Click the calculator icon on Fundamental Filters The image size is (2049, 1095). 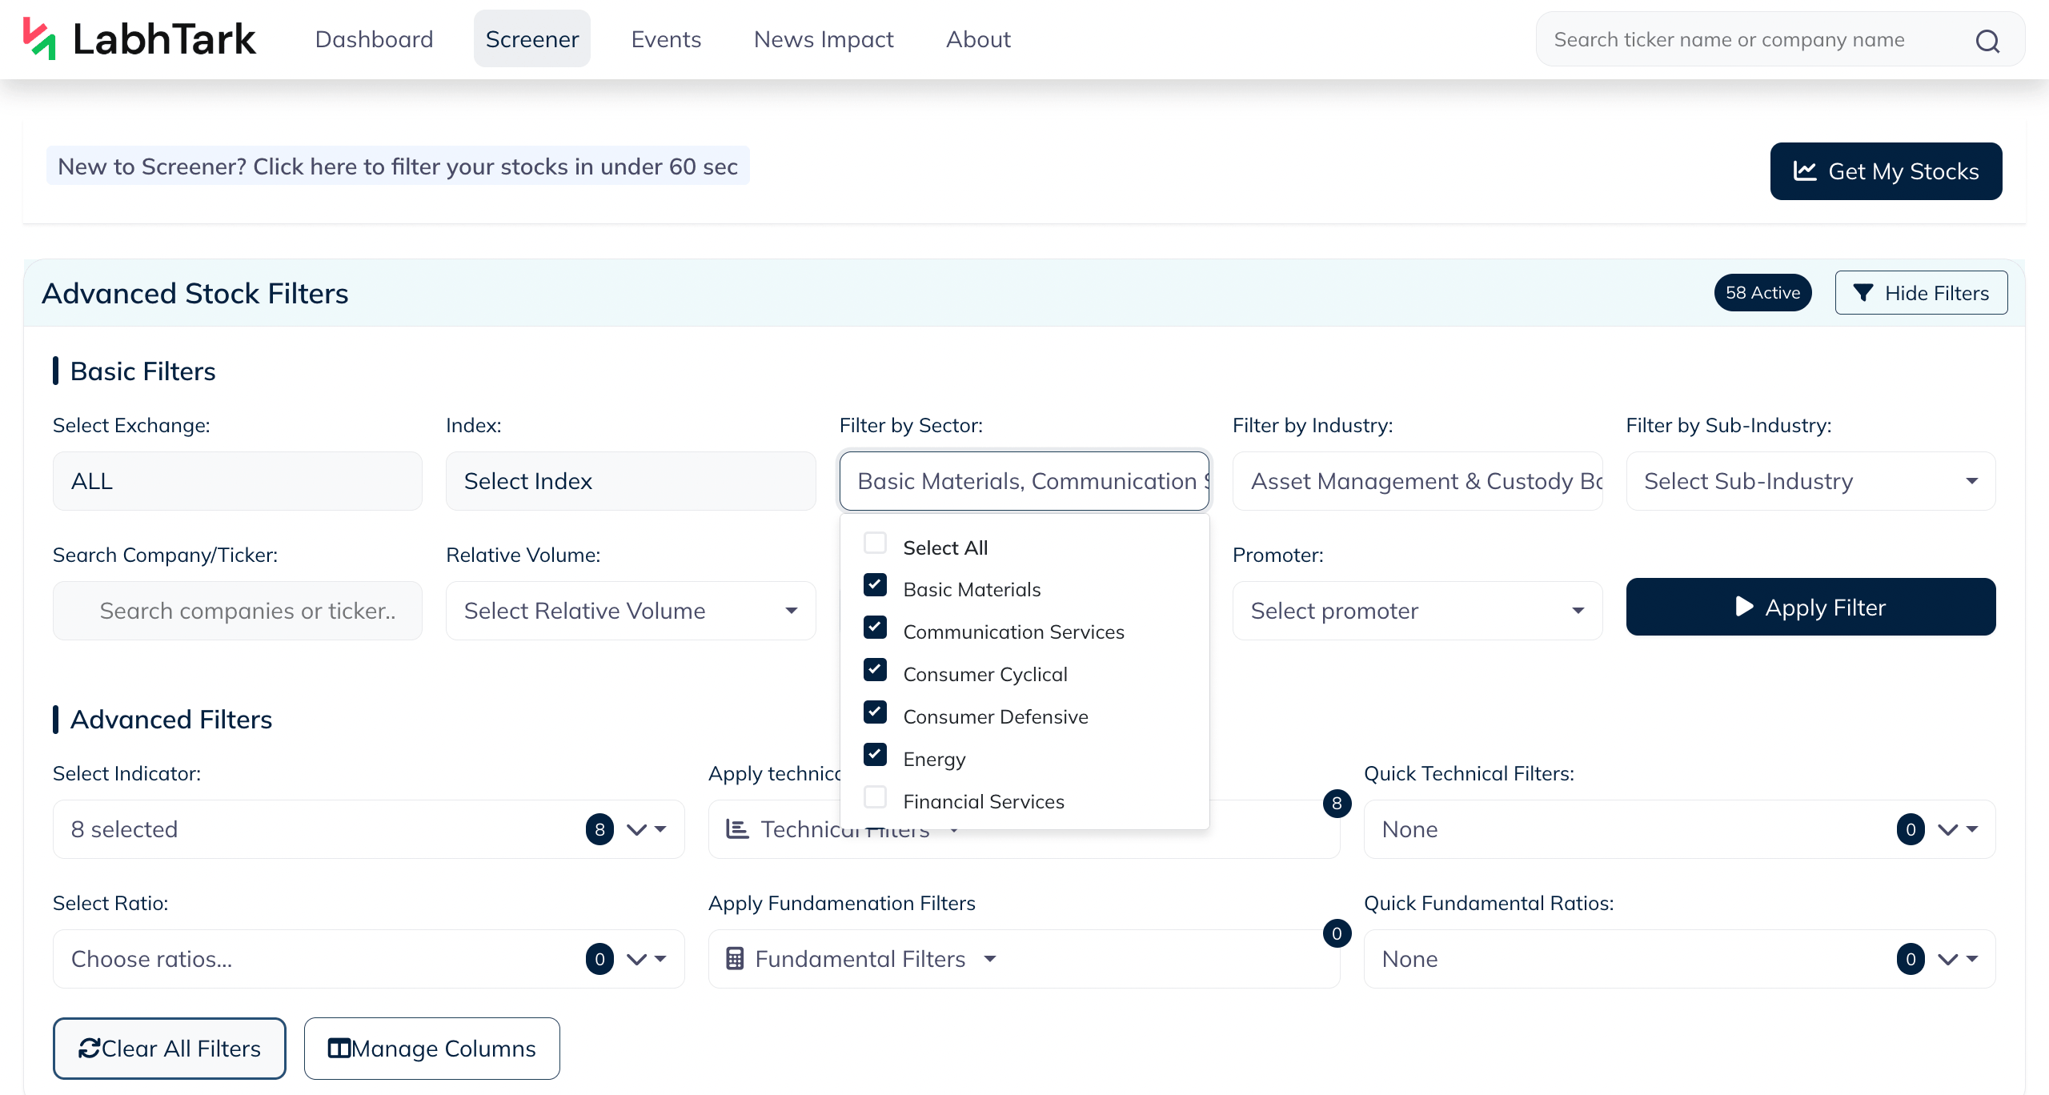(735, 959)
